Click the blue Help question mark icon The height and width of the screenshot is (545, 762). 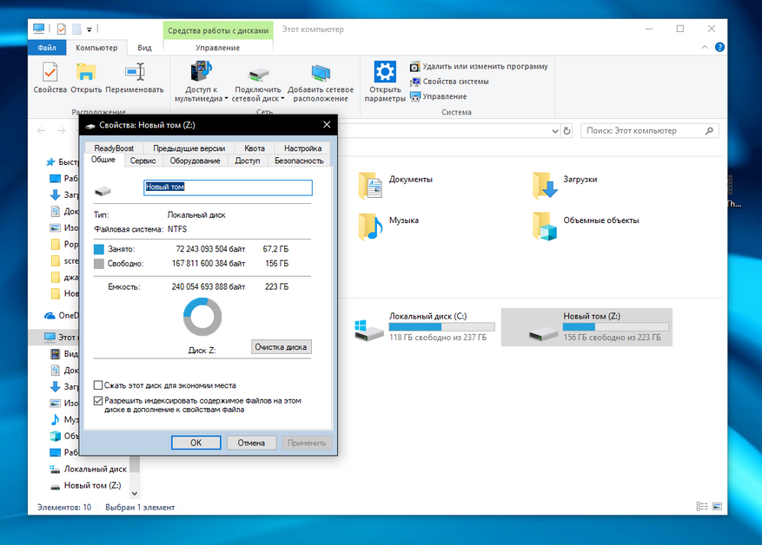point(719,47)
